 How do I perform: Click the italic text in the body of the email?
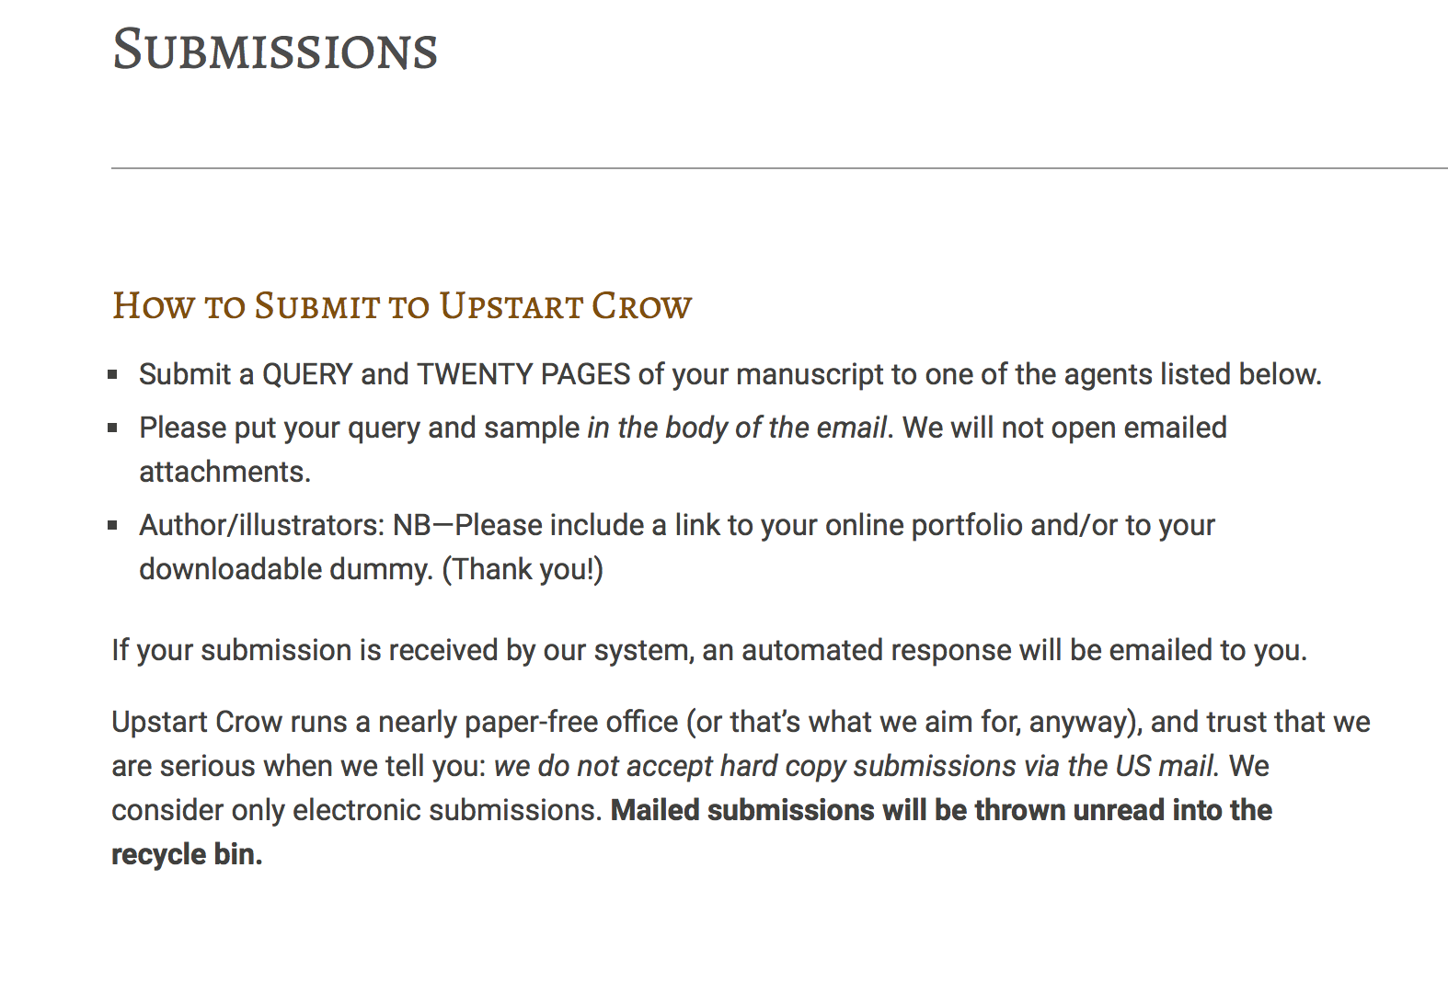point(737,428)
